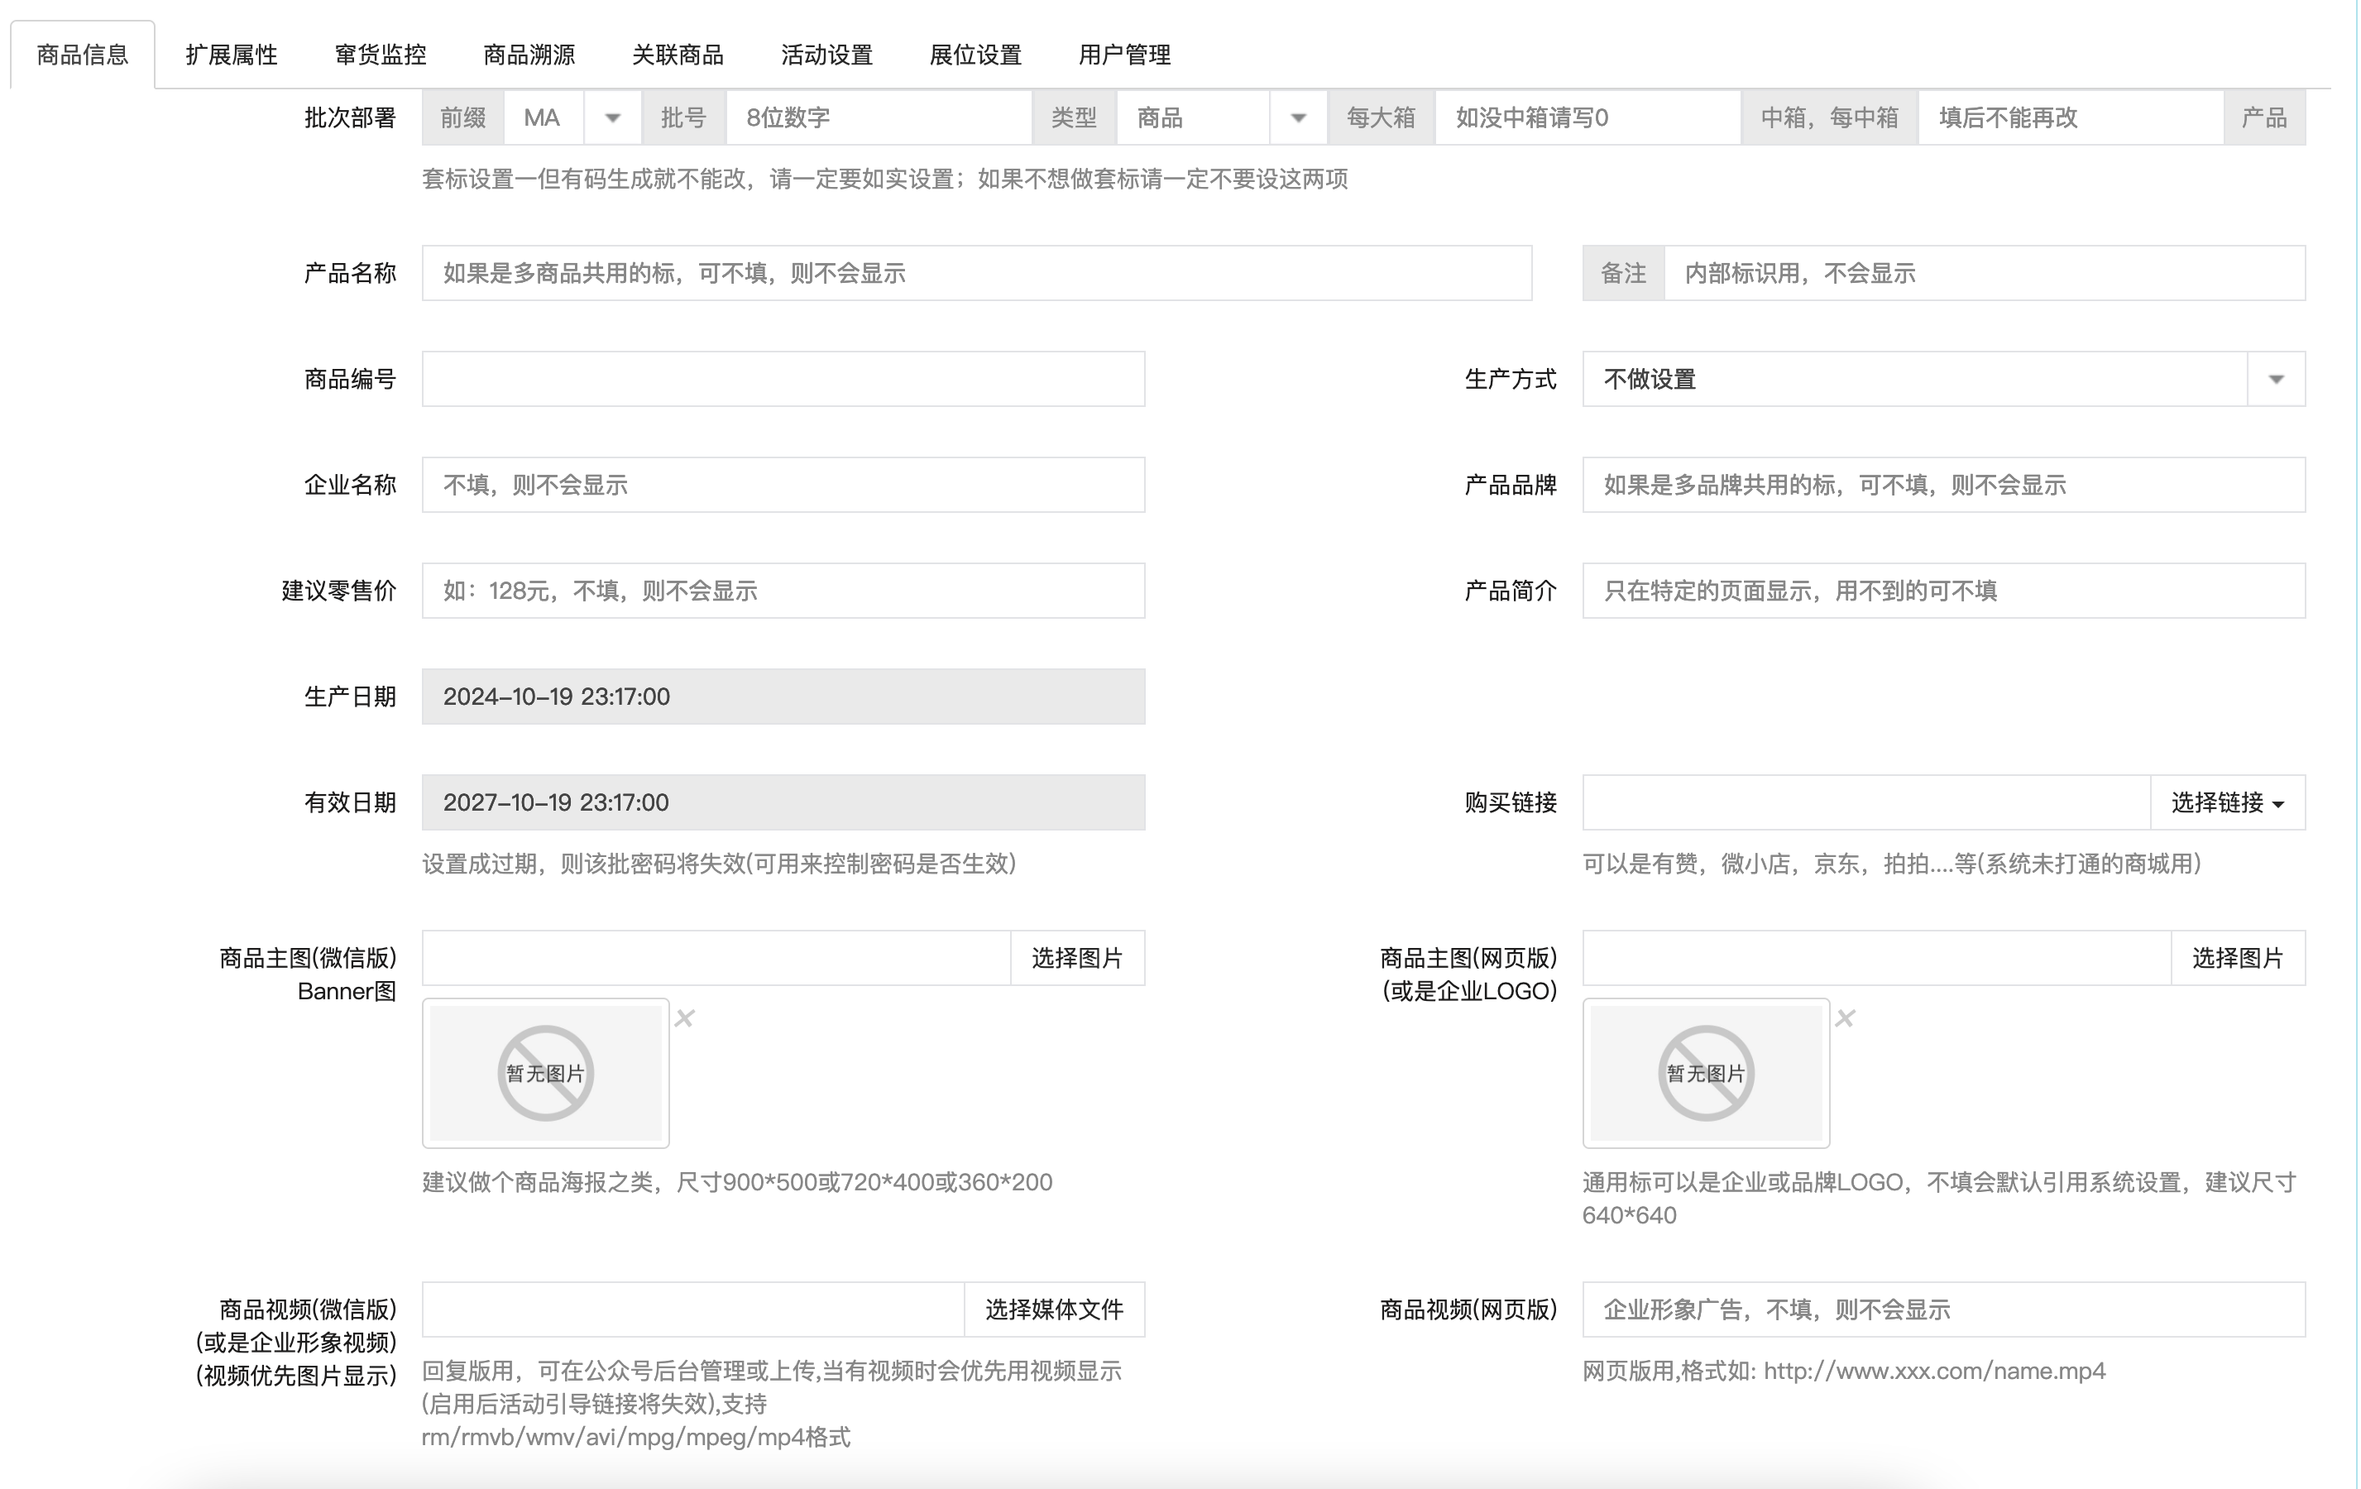Open the 关联商品 tab
2361x1489 pixels.
pyautogui.click(x=678, y=55)
